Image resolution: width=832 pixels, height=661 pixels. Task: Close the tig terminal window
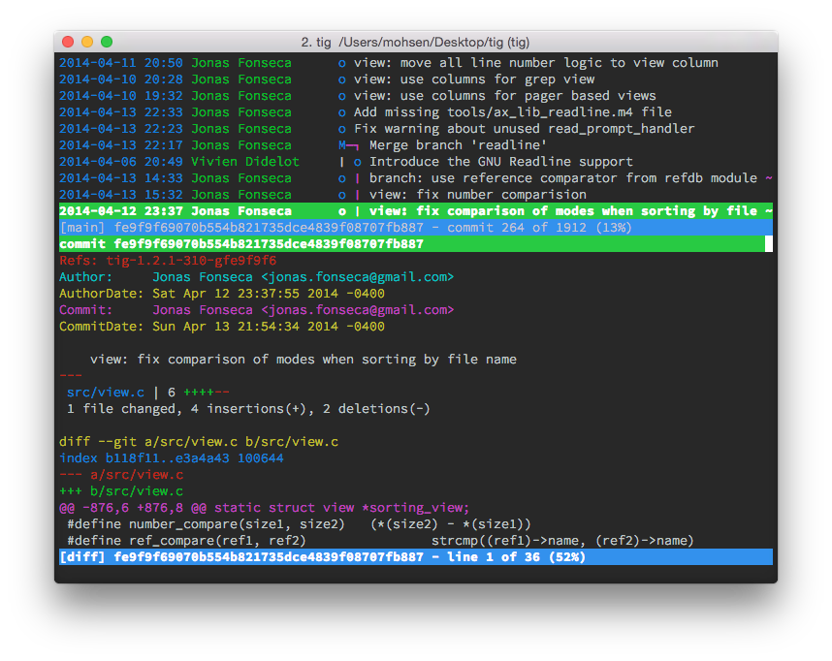[x=68, y=42]
